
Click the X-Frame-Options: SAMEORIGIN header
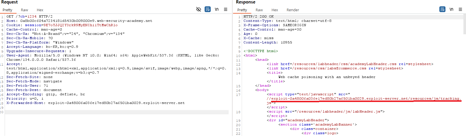(x=275, y=25)
